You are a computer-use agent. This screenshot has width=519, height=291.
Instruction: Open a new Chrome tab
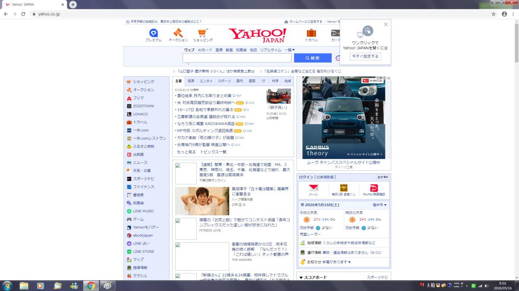[73, 4]
